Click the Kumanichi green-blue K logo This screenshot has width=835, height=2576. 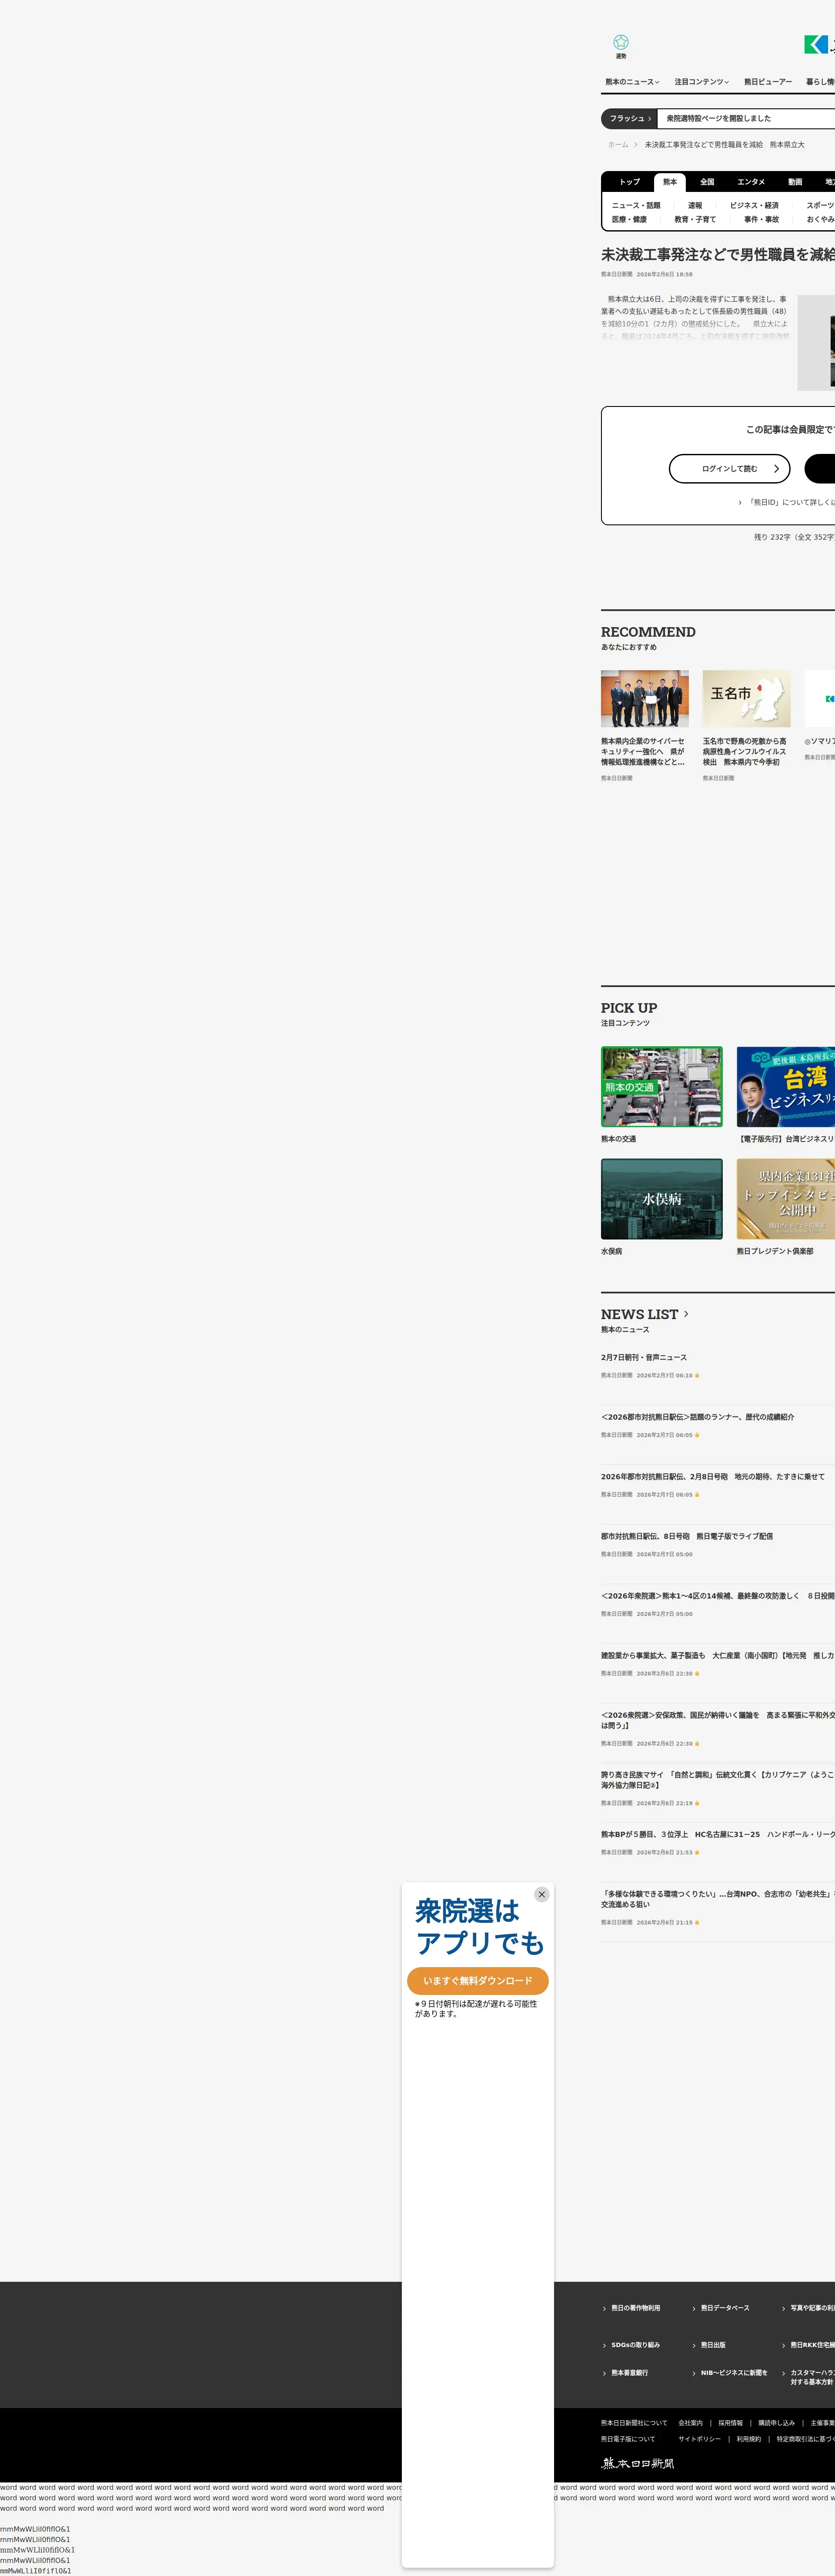pos(815,44)
